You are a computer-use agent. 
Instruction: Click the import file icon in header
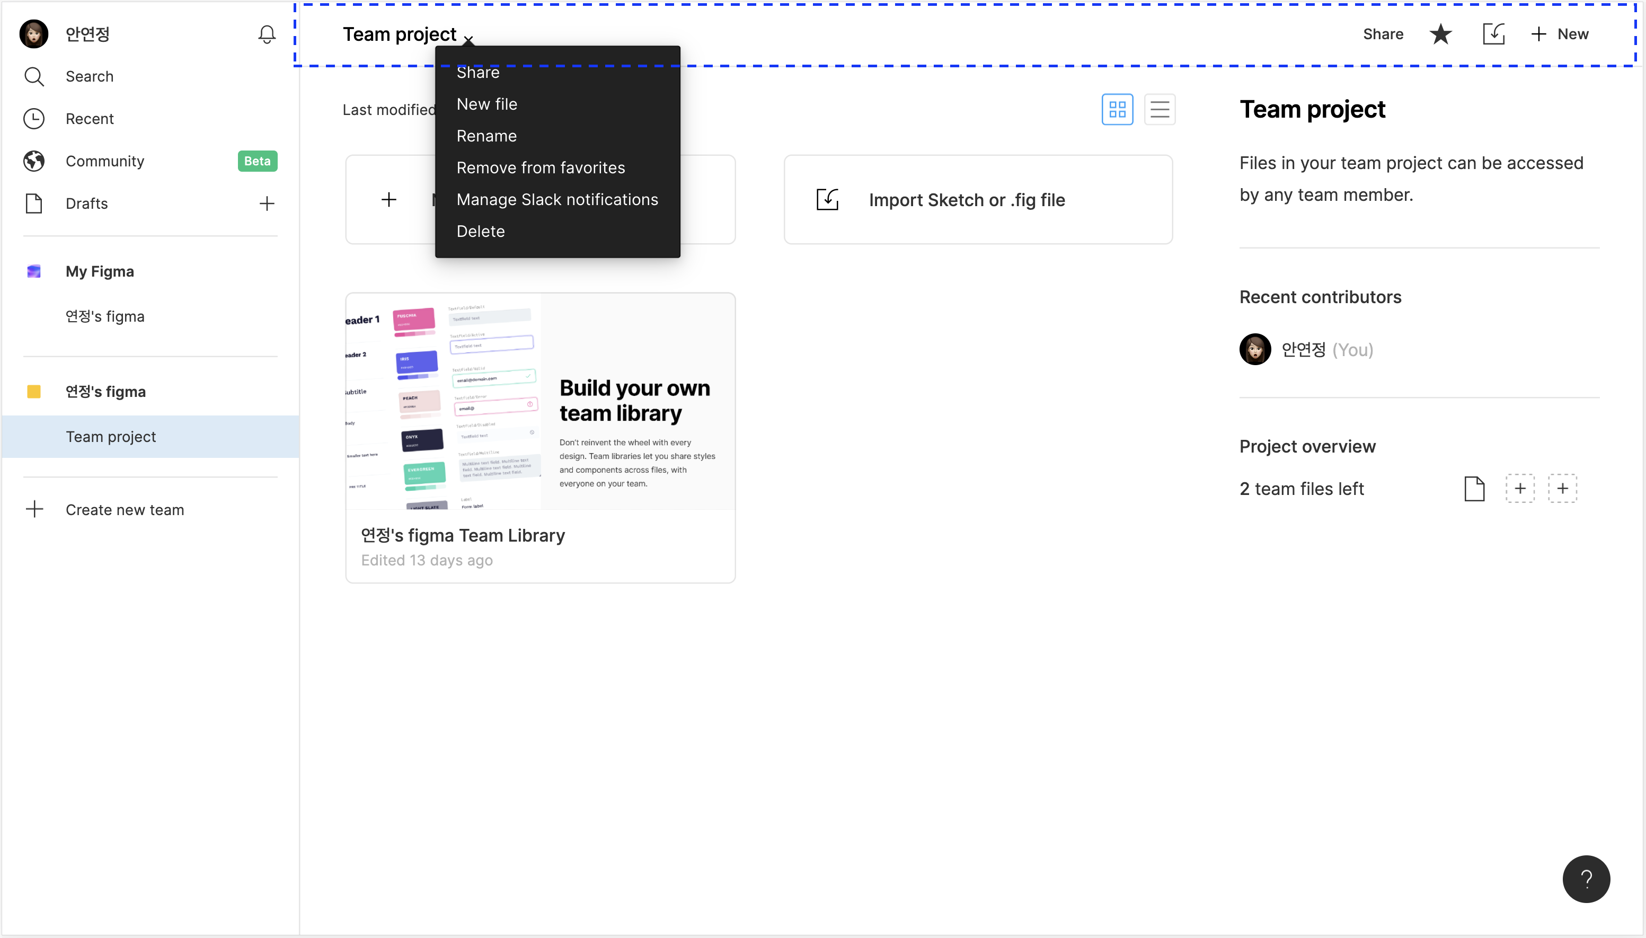tap(1493, 34)
